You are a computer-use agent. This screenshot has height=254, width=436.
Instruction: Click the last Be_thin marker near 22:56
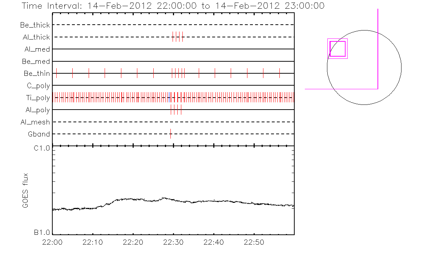click(x=279, y=73)
